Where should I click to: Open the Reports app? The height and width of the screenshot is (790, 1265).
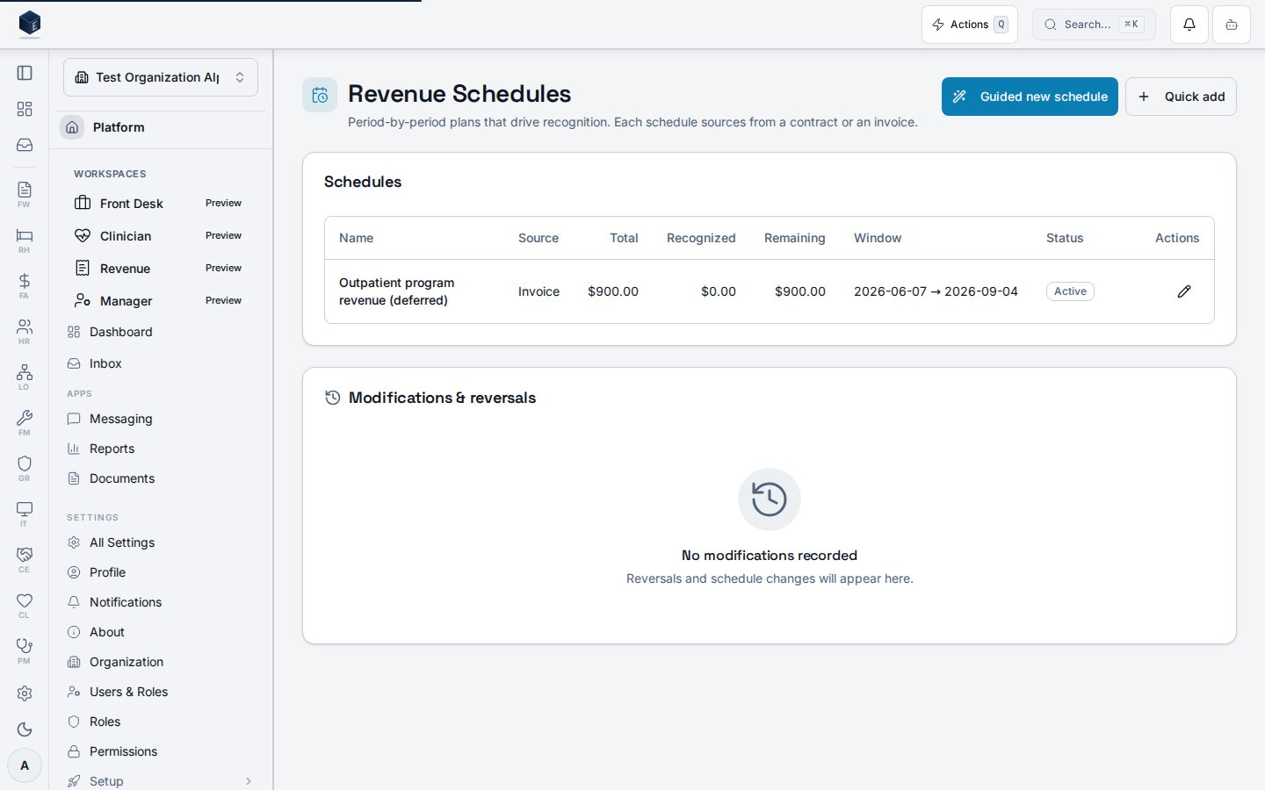[161, 449]
